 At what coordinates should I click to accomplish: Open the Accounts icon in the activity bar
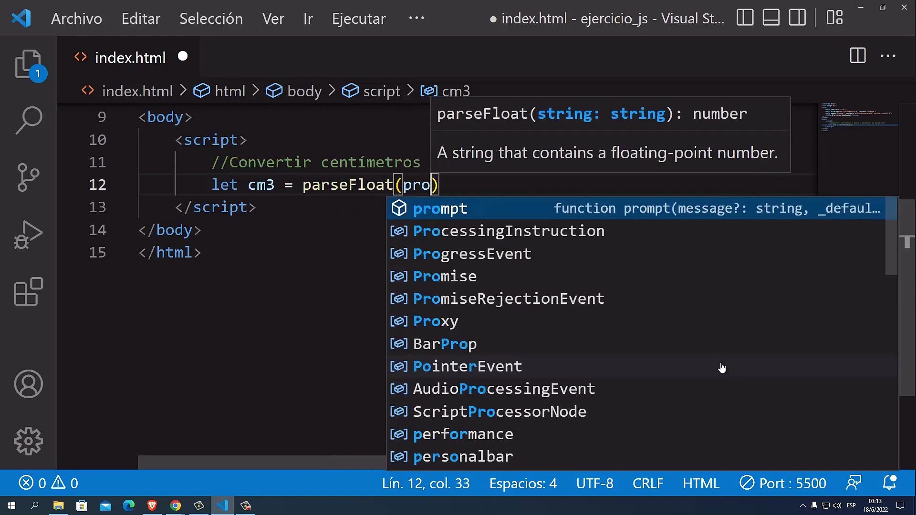[27, 384]
